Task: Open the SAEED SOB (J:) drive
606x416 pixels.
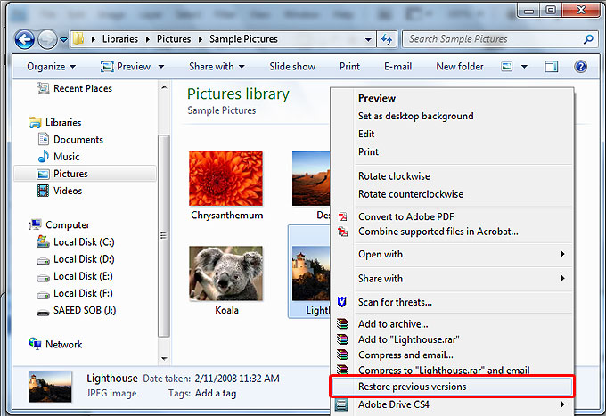Action: coord(85,310)
